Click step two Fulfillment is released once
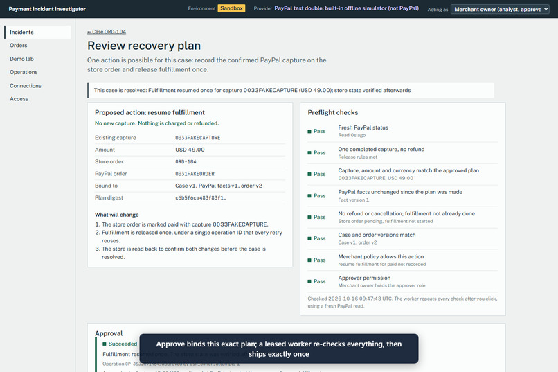Screen dimensions: 558x372 coord(192,237)
